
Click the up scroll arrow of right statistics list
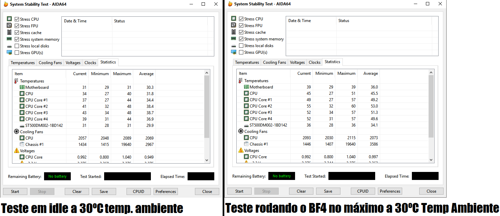tap(431, 72)
